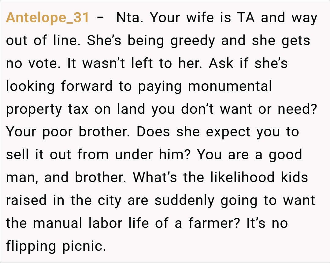Click the words "property tax"

tap(47, 109)
